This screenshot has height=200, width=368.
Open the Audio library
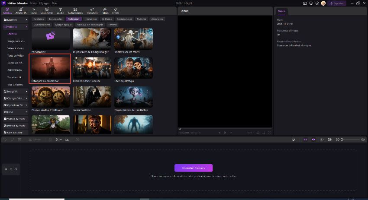(60, 10)
